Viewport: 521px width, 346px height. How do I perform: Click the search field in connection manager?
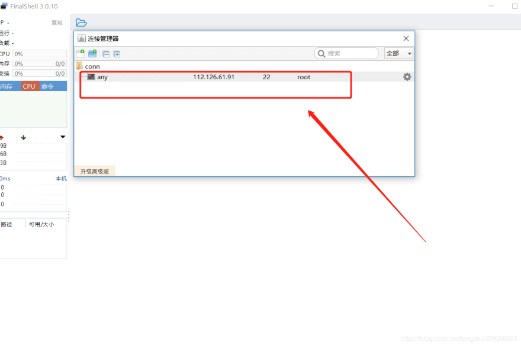click(346, 53)
